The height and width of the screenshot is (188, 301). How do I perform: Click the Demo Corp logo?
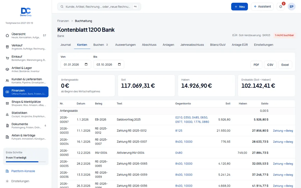click(26, 12)
